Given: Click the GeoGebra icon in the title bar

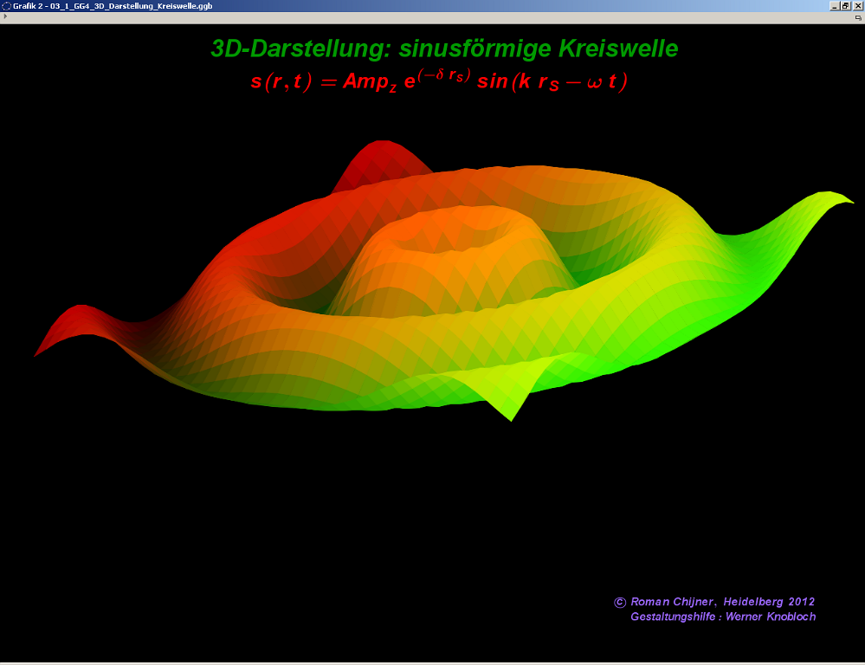Looking at the screenshot, I should pyautogui.click(x=6, y=5).
